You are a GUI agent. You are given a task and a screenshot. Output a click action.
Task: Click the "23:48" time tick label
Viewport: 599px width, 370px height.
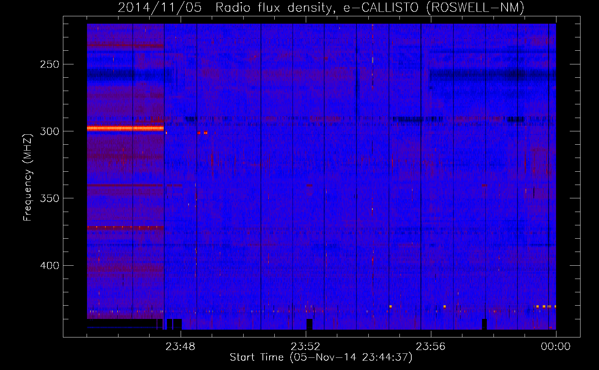(x=180, y=347)
